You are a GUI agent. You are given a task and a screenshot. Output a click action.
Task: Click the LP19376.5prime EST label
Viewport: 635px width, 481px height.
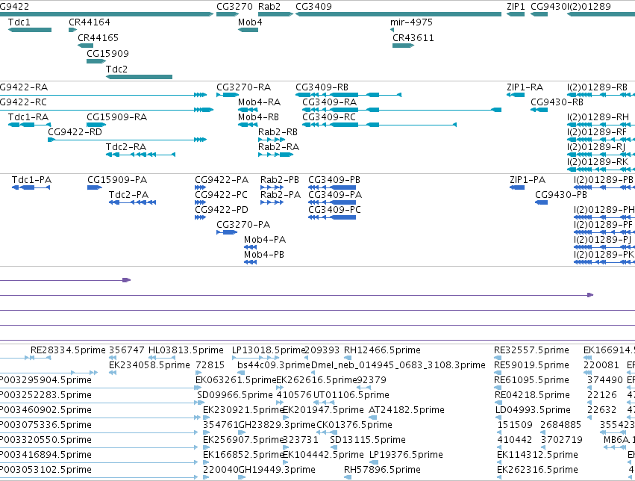pyautogui.click(x=406, y=455)
